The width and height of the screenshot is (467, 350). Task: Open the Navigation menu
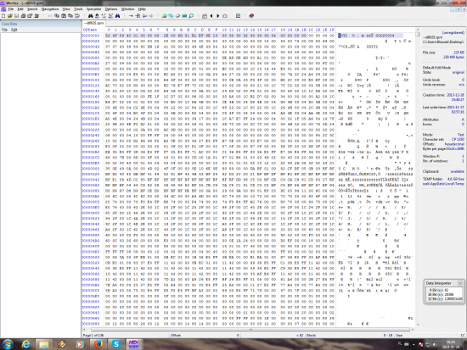[50, 9]
